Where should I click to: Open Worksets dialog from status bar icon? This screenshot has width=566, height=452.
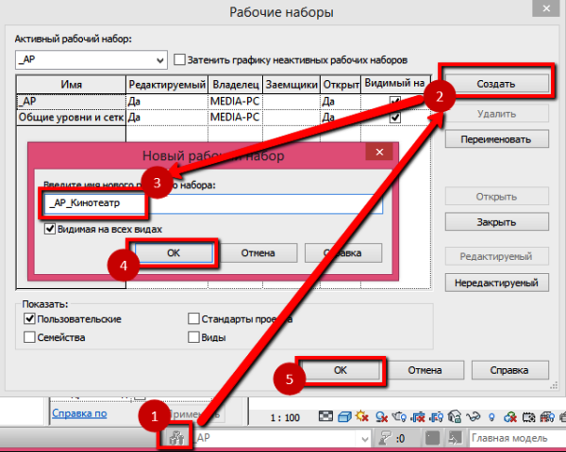177,438
